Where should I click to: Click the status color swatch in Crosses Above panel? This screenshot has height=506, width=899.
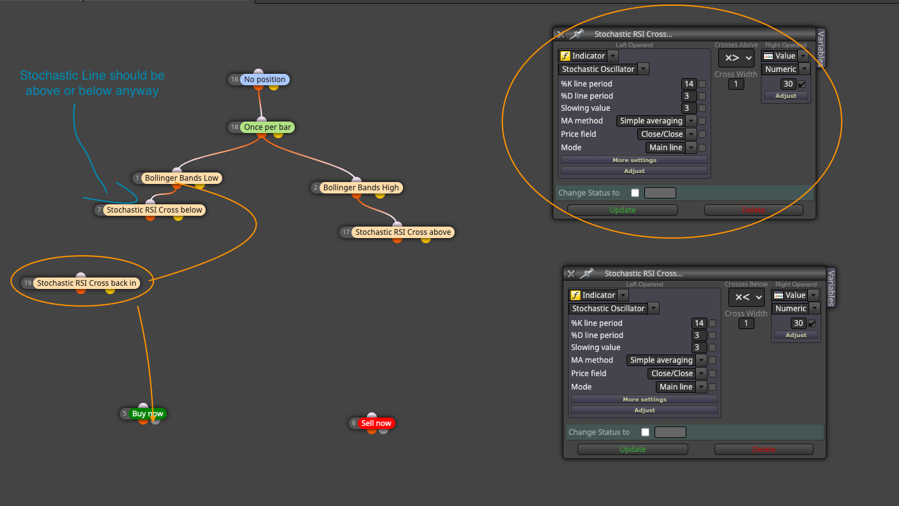point(660,193)
